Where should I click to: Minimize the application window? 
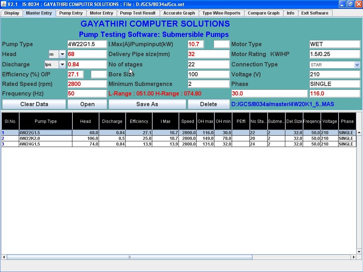tap(342, 4)
